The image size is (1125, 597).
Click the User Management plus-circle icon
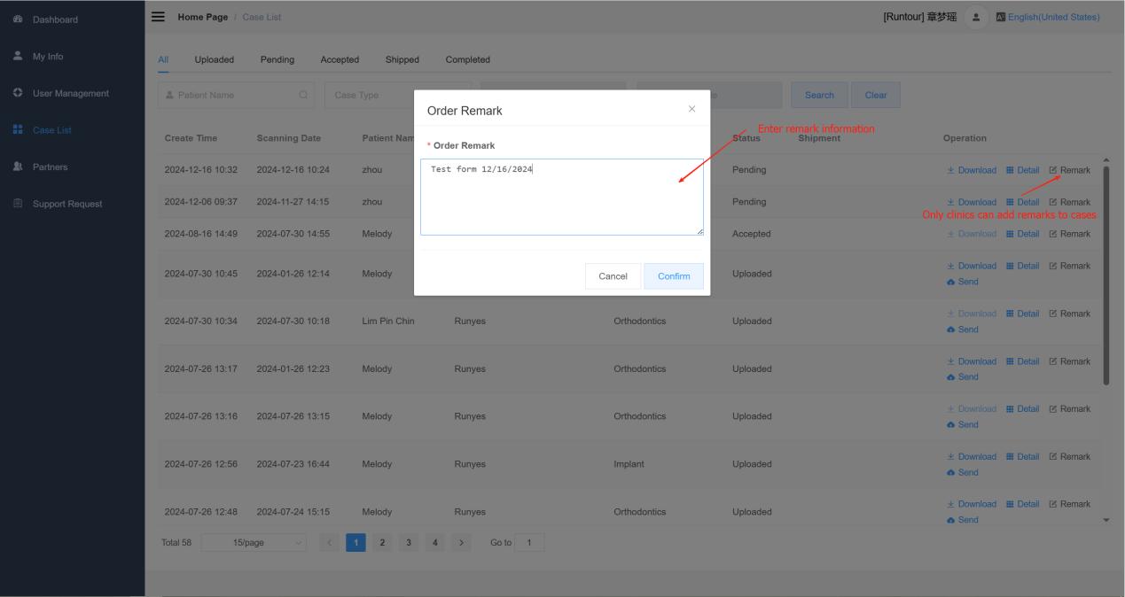(18, 93)
